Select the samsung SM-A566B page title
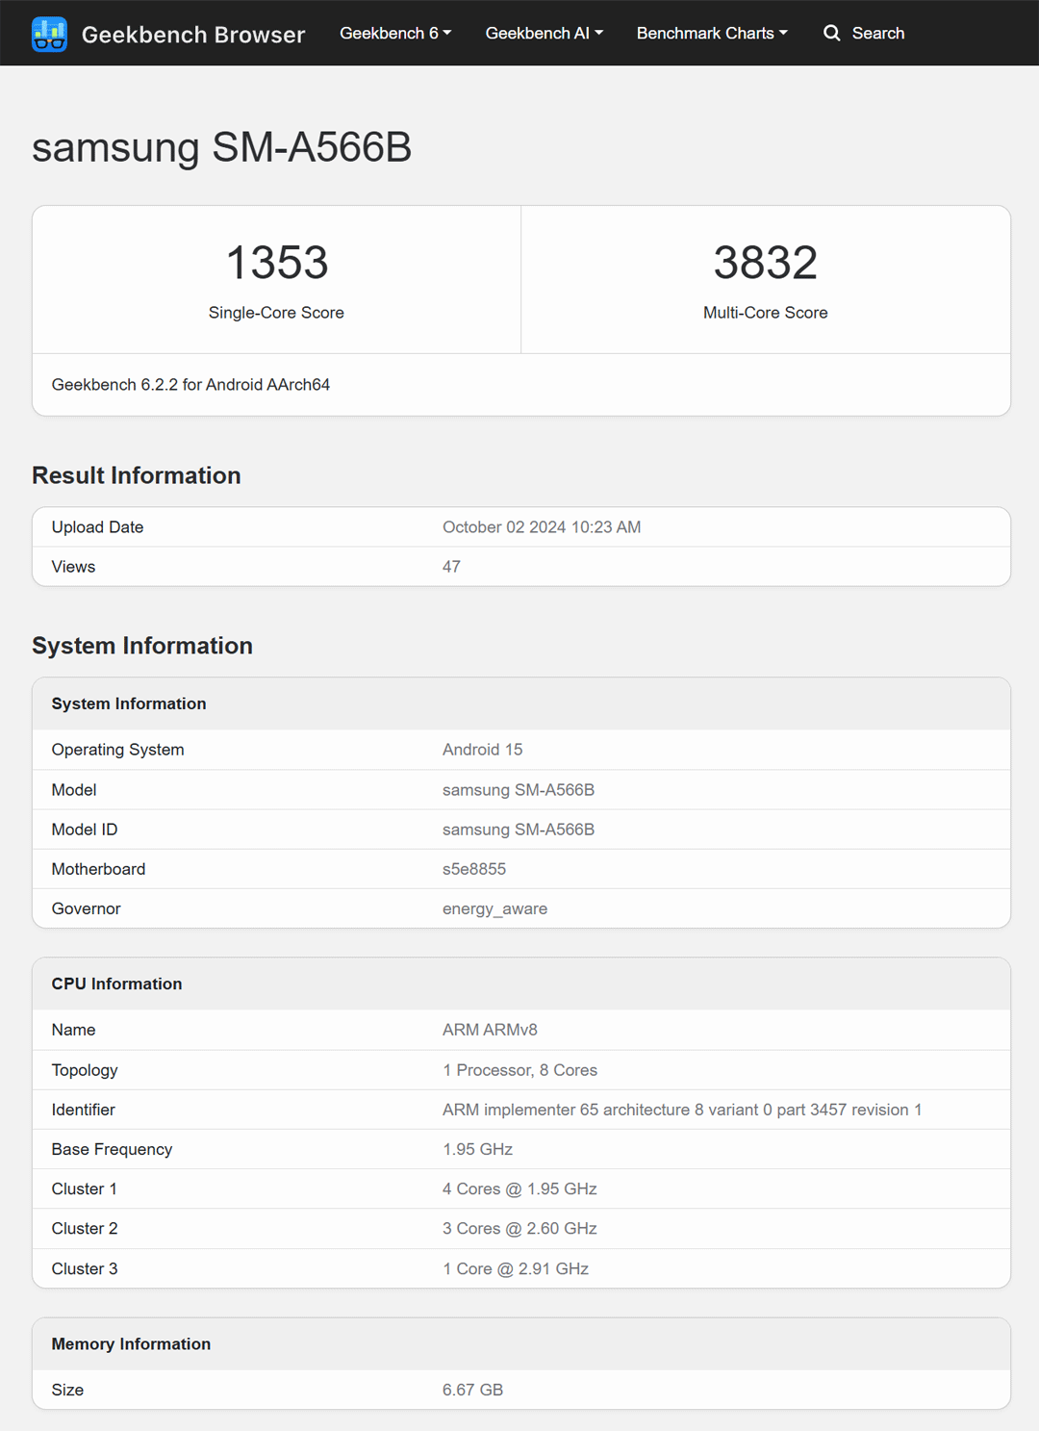The width and height of the screenshot is (1039, 1431). click(x=222, y=147)
